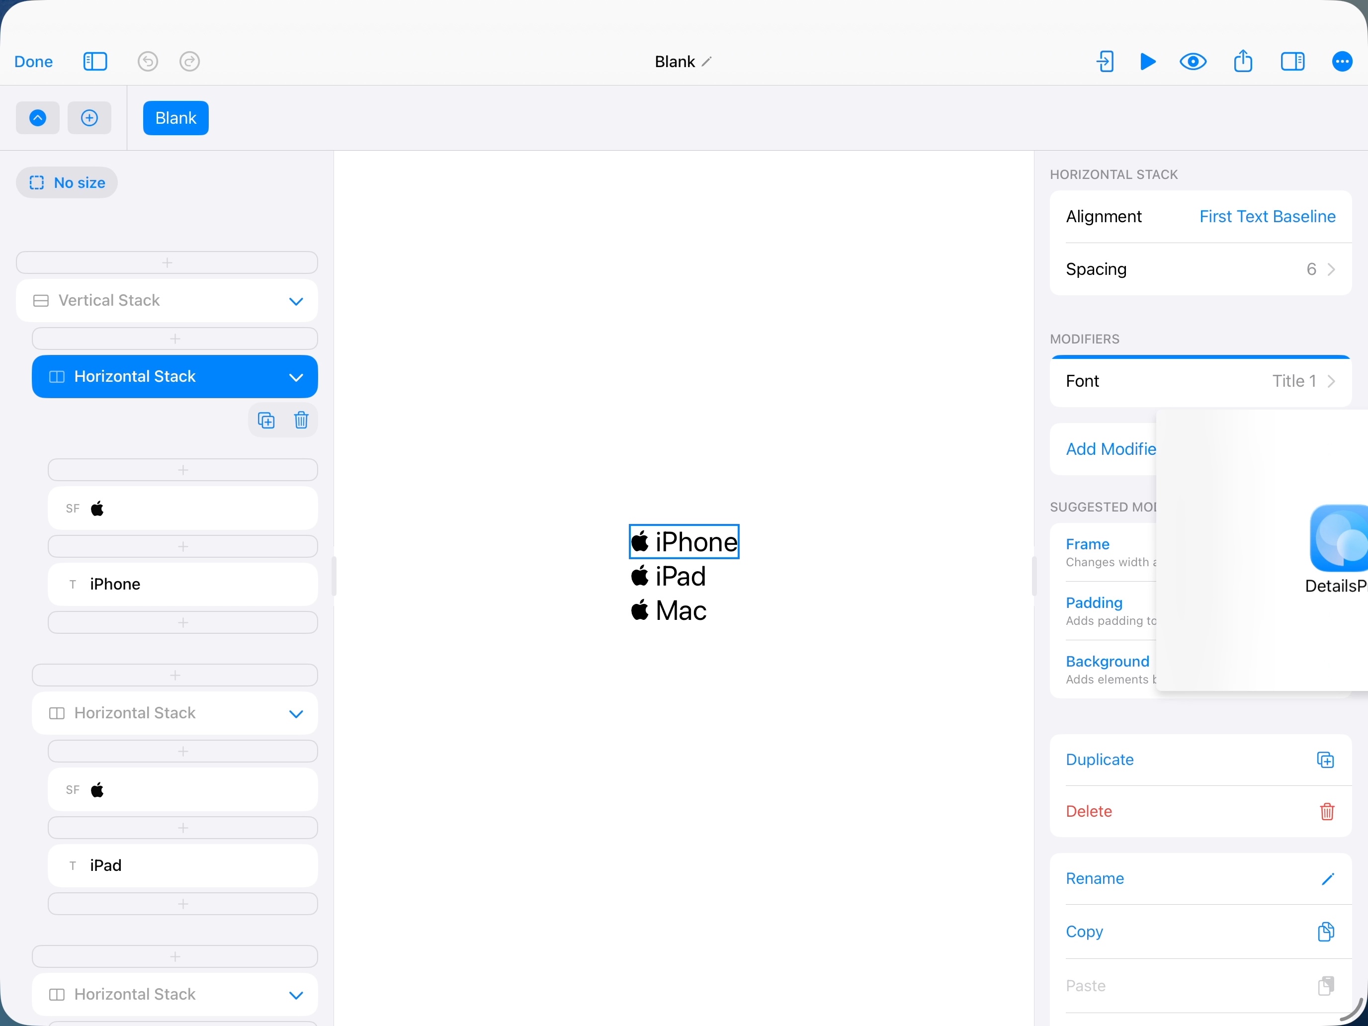Add suggested Padding modifier
Screen dimensions: 1368x1026
[1104, 611]
